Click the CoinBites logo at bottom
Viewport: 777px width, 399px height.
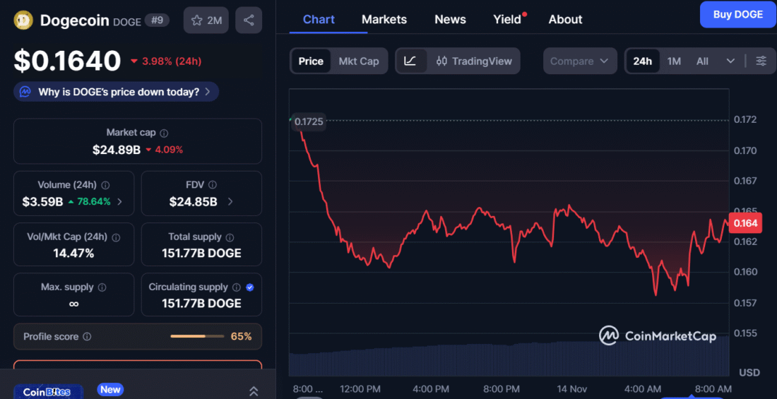click(x=48, y=391)
